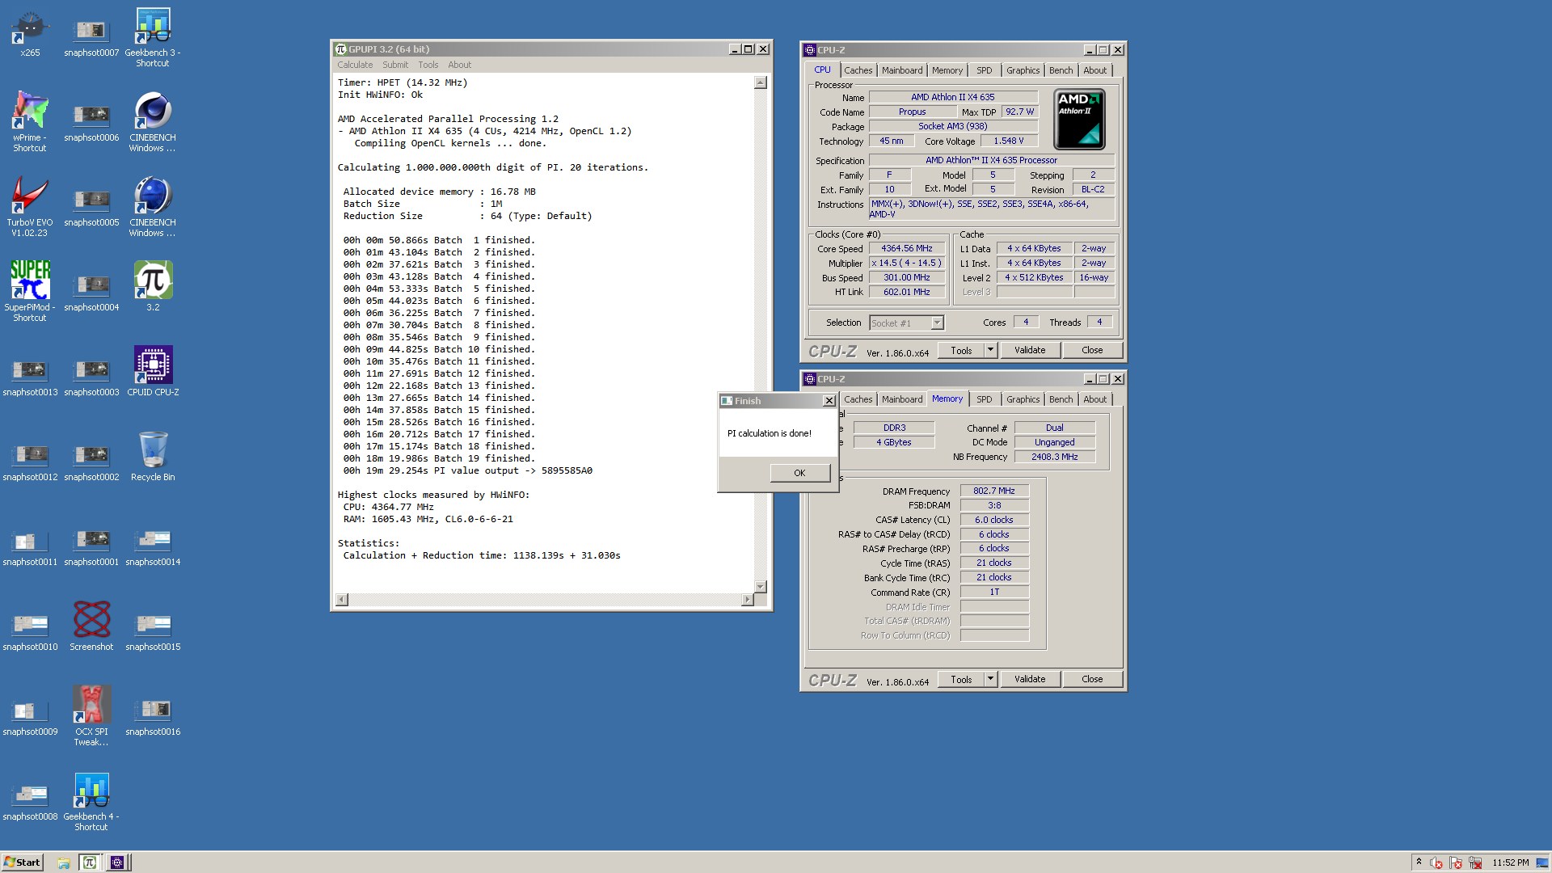
Task: Switch to Mainboard tab in bottom CPU-Z
Action: click(x=901, y=399)
